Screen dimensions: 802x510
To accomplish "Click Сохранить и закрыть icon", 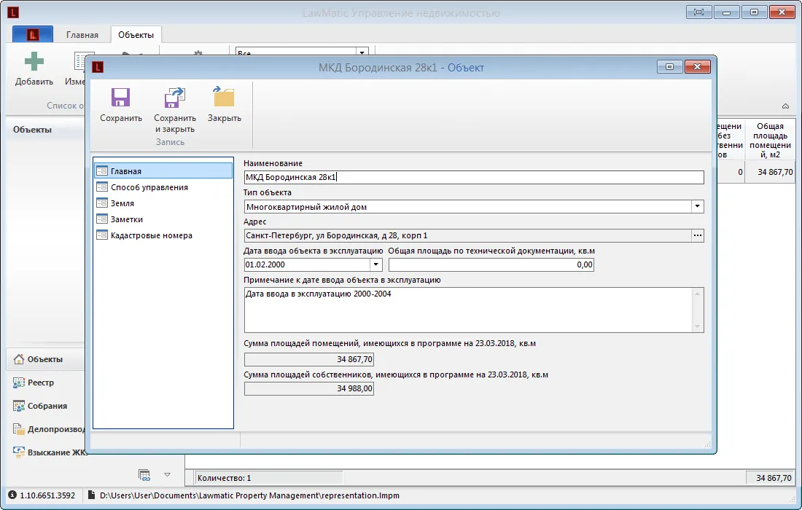I will pos(174,98).
